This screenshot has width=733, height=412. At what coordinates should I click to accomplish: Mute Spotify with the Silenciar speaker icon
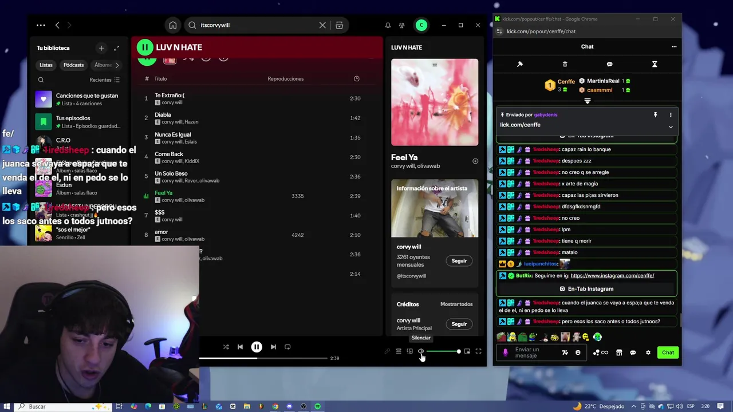click(421, 351)
